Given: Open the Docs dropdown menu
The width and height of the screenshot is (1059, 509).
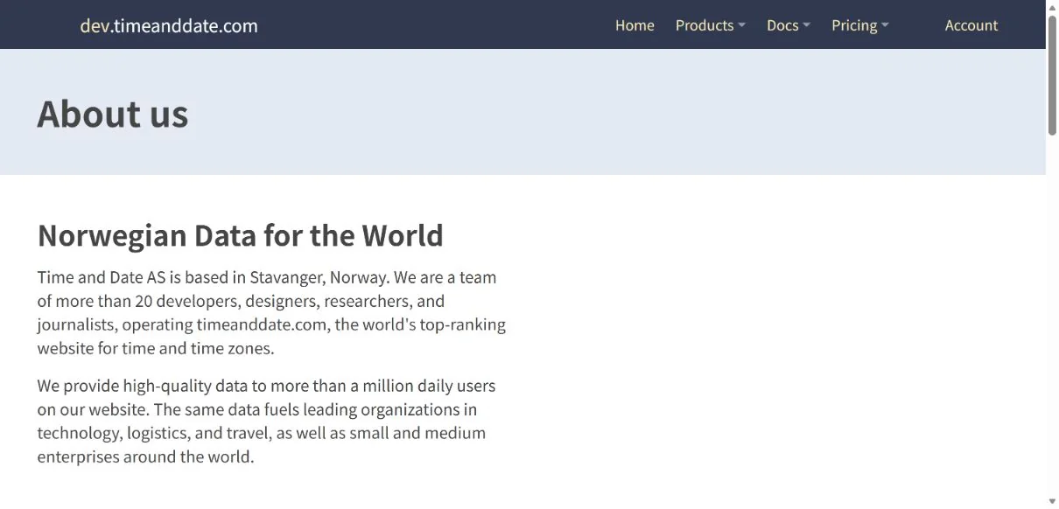Looking at the screenshot, I should pos(788,25).
